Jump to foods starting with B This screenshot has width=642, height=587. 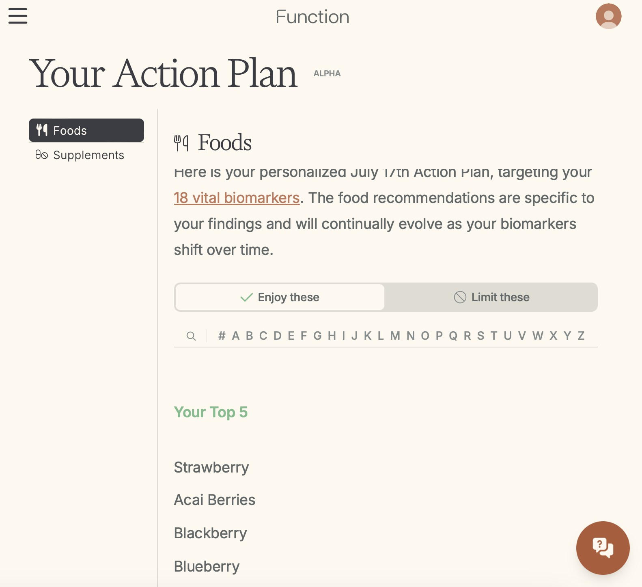[250, 336]
